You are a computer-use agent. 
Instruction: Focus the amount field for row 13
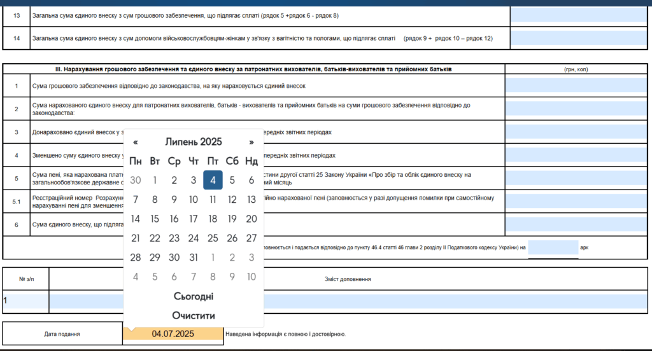click(578, 15)
